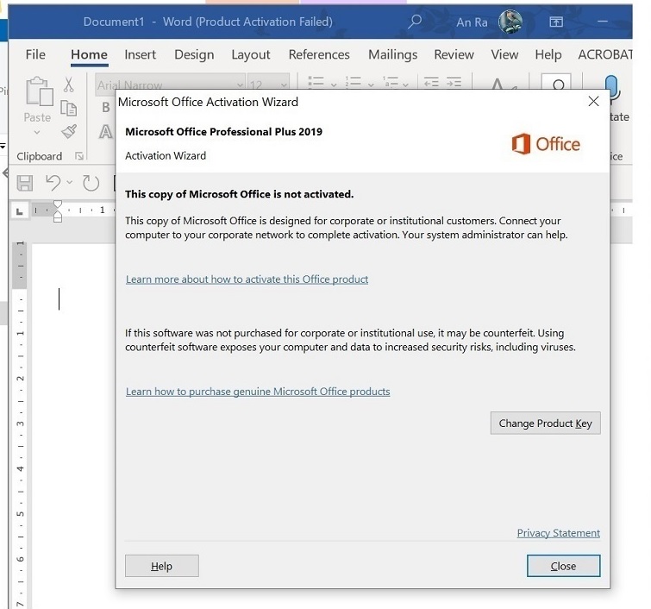Screen dimensions: 651x609
Task: Minimize the Word window
Action: [603, 22]
